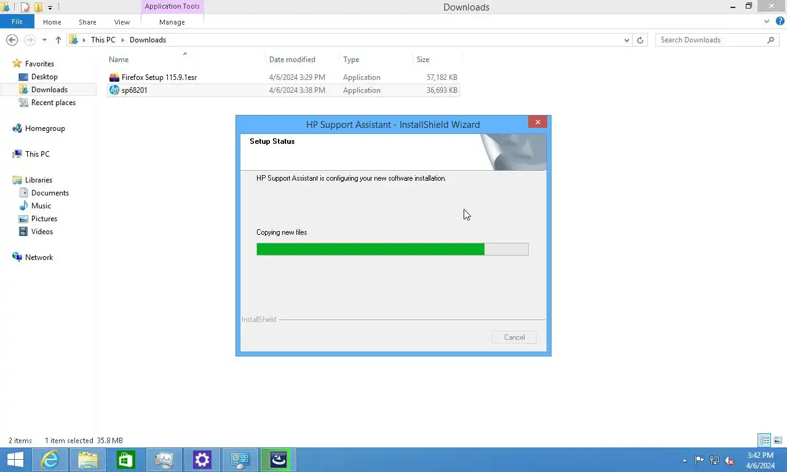787x472 pixels.
Task: Open Recent places in the navigation pane
Action: point(53,103)
